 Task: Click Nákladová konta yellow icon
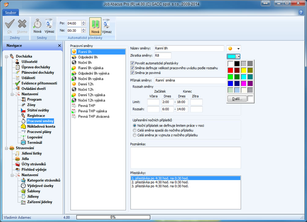coord(23,127)
